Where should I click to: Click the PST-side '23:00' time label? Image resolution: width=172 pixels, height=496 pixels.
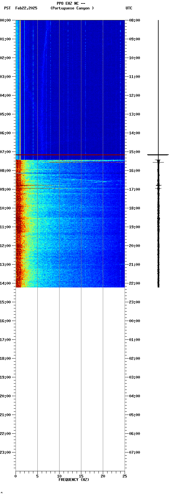point(6,452)
